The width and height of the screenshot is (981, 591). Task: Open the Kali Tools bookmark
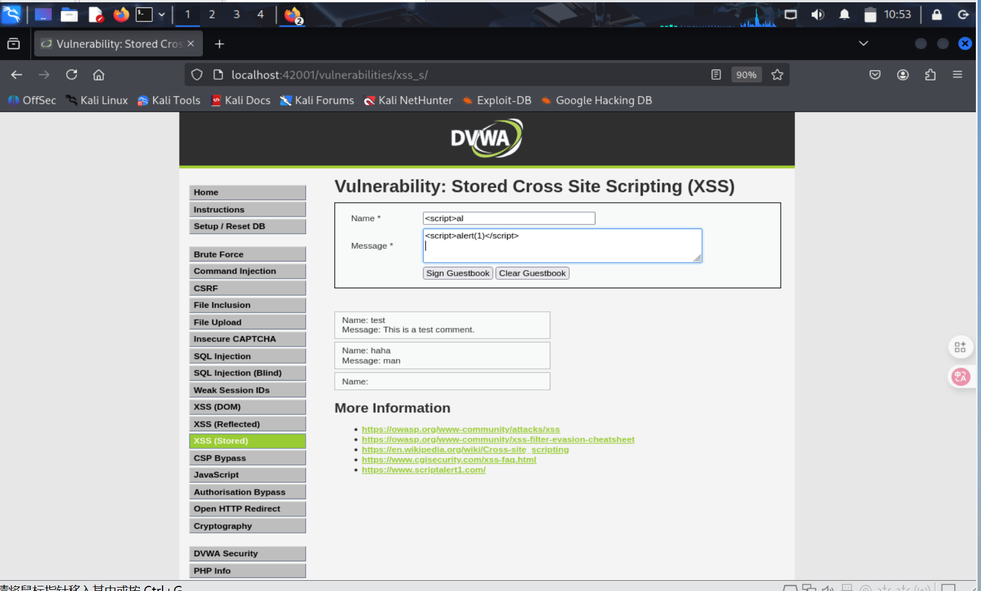[169, 100]
